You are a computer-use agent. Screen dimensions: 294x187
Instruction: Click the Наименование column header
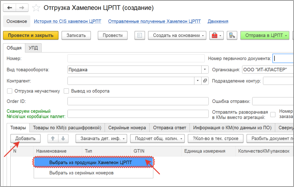click(58, 151)
